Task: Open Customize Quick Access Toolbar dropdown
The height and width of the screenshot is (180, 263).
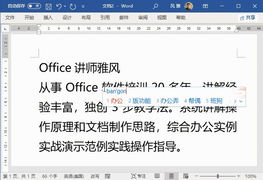Action: [83, 6]
